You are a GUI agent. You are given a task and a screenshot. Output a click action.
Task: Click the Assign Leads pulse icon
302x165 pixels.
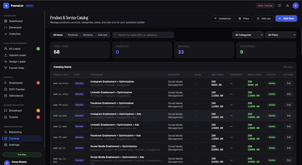6,62
